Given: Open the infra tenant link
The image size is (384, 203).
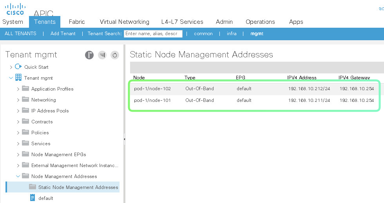Looking at the screenshot, I should [x=232, y=34].
